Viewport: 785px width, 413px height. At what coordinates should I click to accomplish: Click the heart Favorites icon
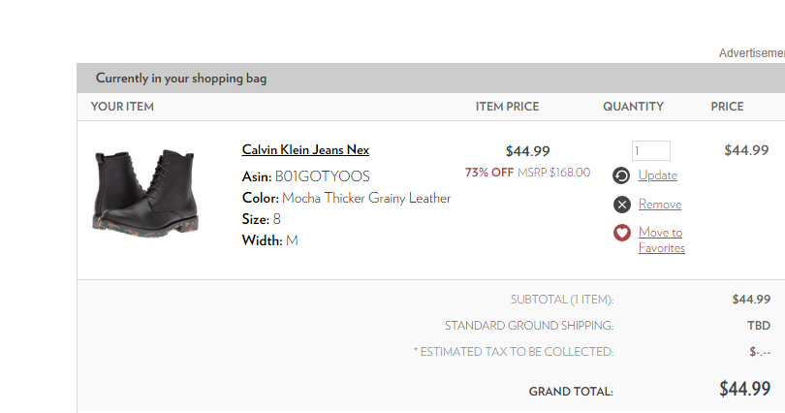tap(622, 233)
